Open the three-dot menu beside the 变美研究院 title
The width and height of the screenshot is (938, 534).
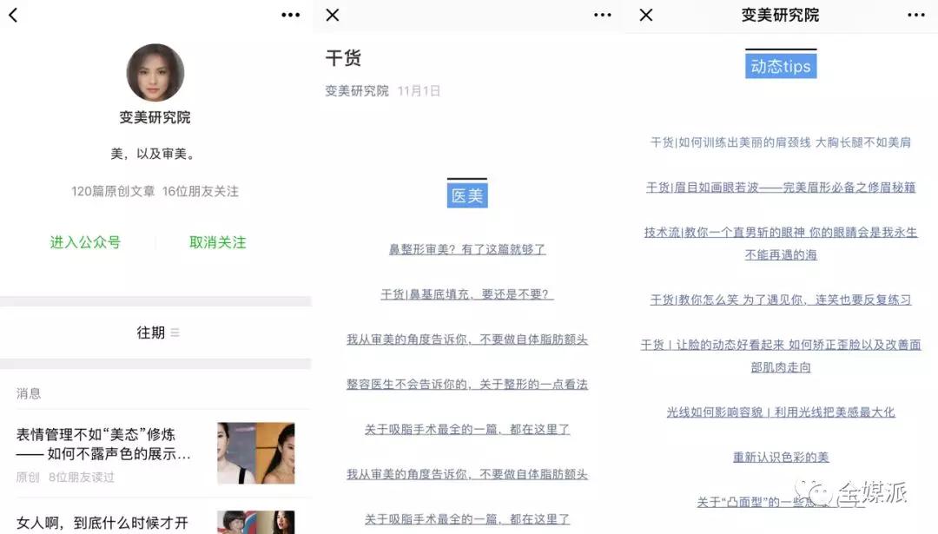916,15
